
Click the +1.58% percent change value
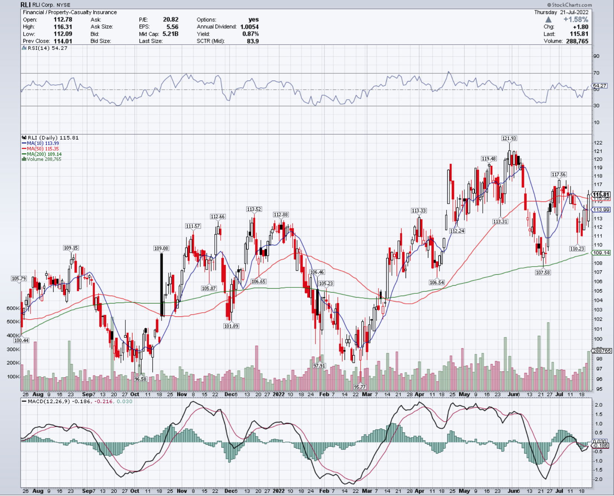click(576, 20)
